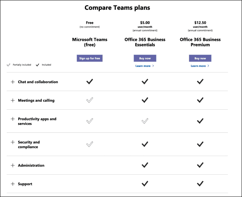Viewport: 242px width, 197px height.
Task: Click Buy now for Office 365 Business Essentials
Action: 145,58
